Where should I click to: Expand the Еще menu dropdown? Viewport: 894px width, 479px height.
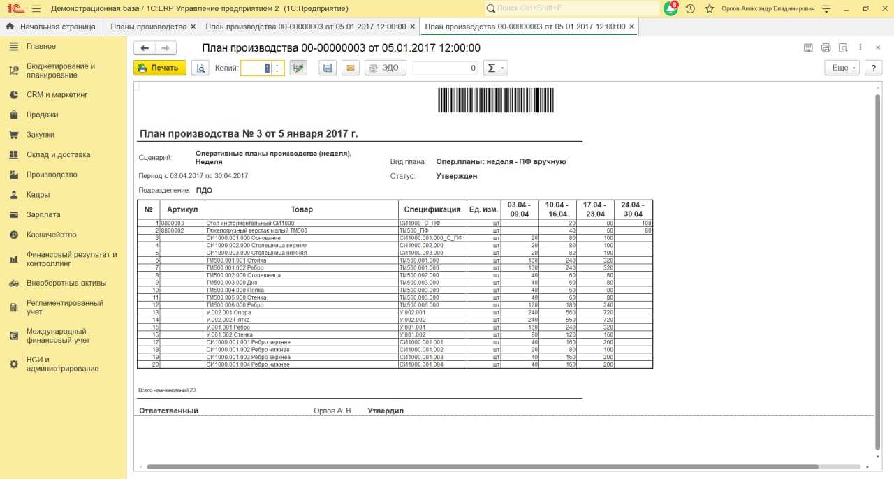(x=844, y=68)
